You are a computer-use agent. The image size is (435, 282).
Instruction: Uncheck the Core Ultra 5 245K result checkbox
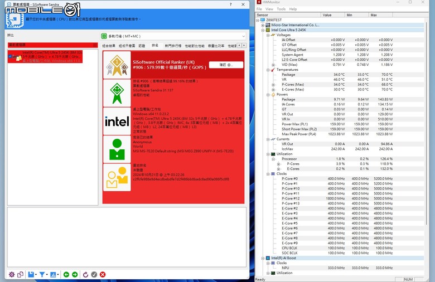10,56
